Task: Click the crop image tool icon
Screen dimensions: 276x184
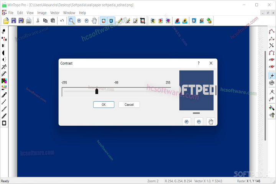Action: pyautogui.click(x=143, y=21)
